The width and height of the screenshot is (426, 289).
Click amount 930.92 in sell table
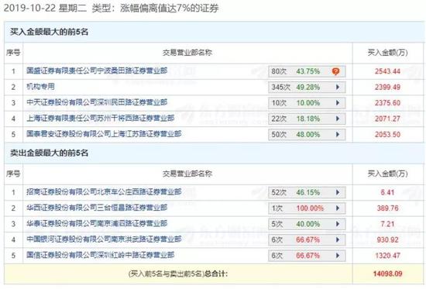387,239
